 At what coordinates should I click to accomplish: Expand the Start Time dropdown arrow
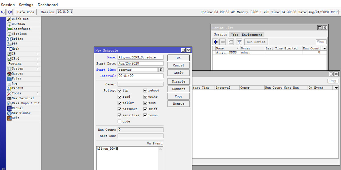click(x=161, y=70)
